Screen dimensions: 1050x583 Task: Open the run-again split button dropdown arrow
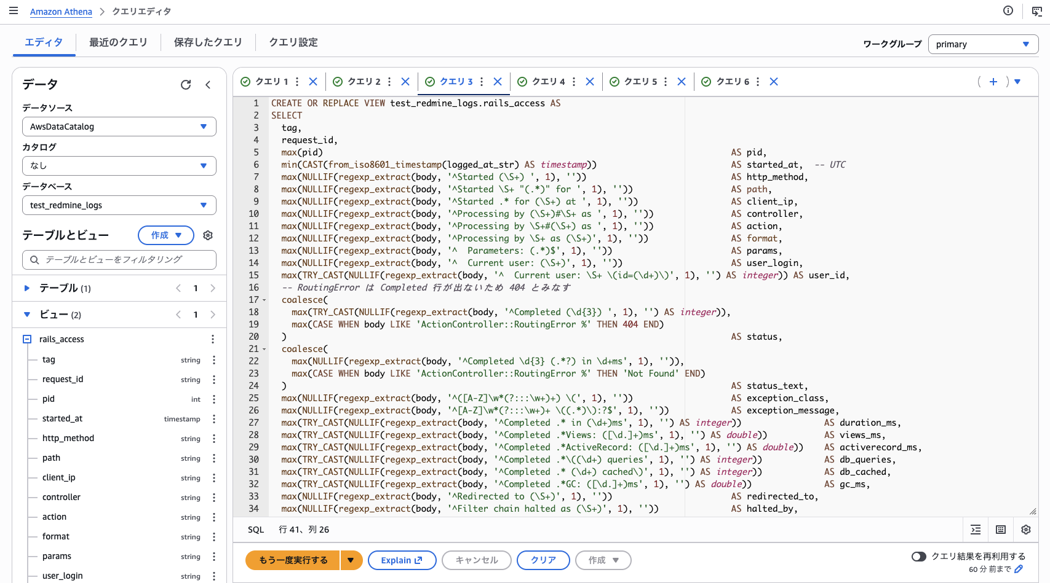click(351, 560)
